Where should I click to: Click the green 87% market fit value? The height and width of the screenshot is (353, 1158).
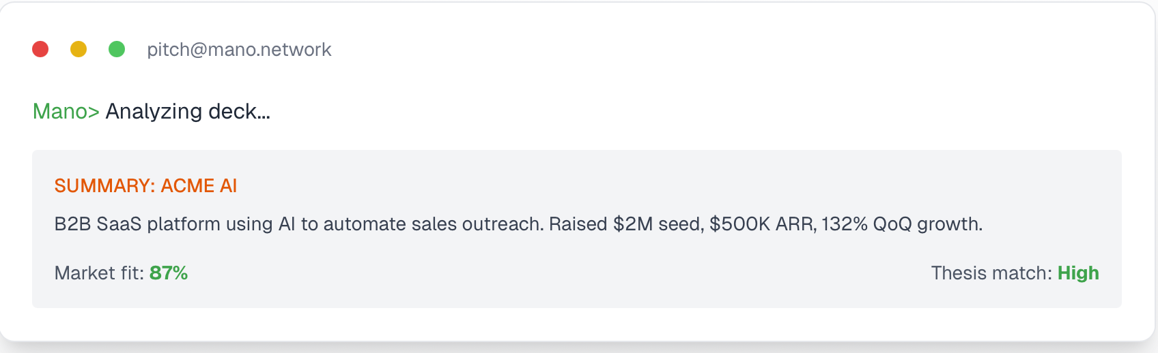click(169, 273)
